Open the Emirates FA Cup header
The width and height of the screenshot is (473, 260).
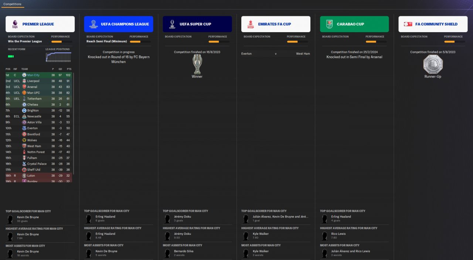click(276, 24)
